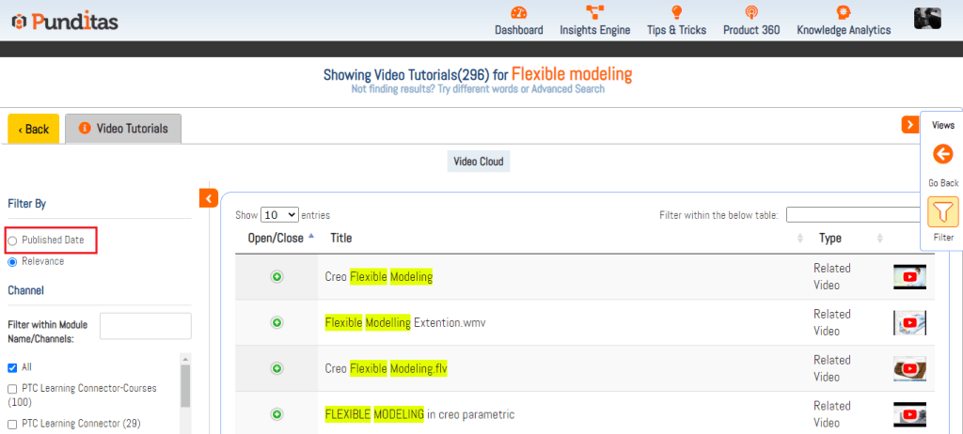The height and width of the screenshot is (434, 963).
Task: Click the Video Cloud tab
Action: 479,162
